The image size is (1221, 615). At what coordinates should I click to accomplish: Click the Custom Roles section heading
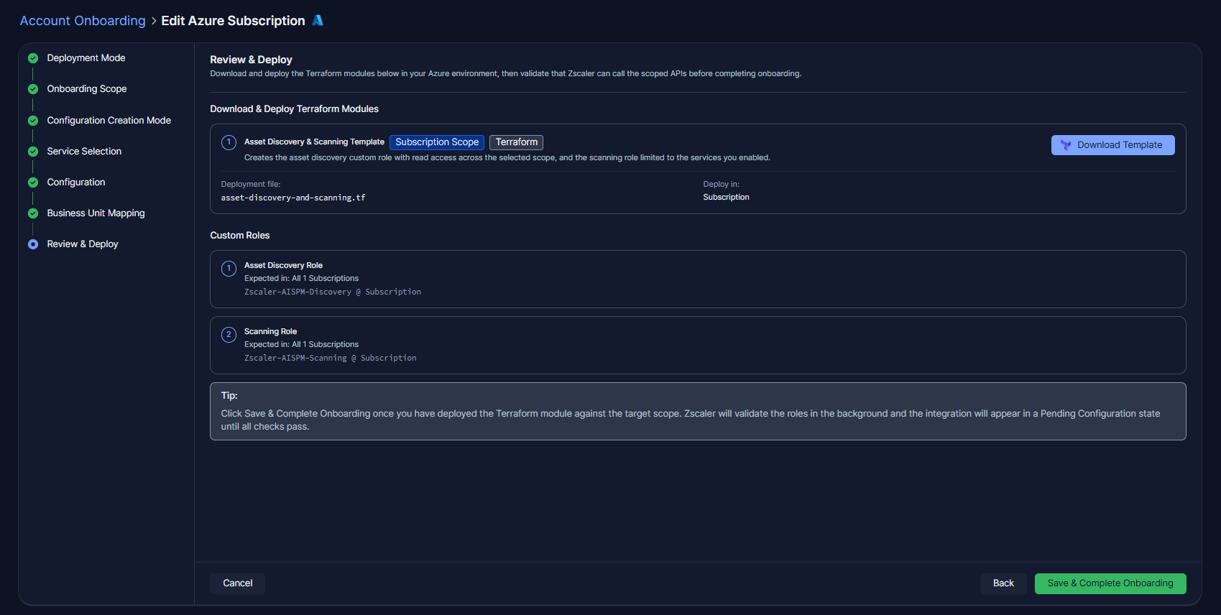(240, 236)
